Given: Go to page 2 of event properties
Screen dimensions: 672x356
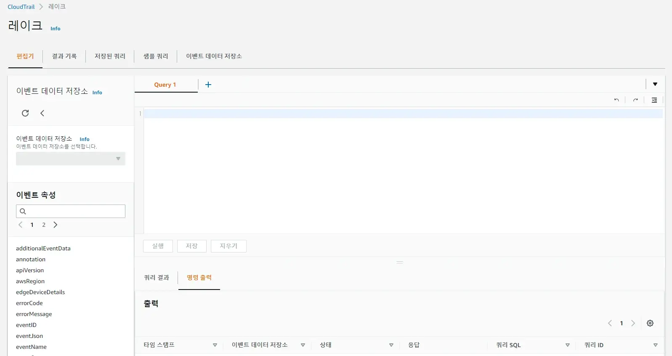Looking at the screenshot, I should pyautogui.click(x=44, y=225).
